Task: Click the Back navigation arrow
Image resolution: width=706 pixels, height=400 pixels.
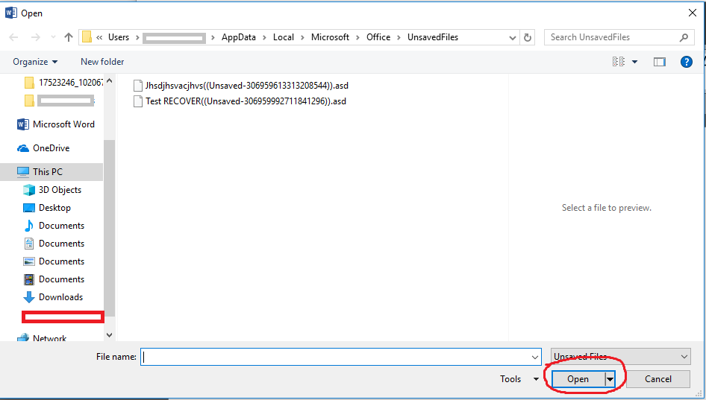Action: 13,37
